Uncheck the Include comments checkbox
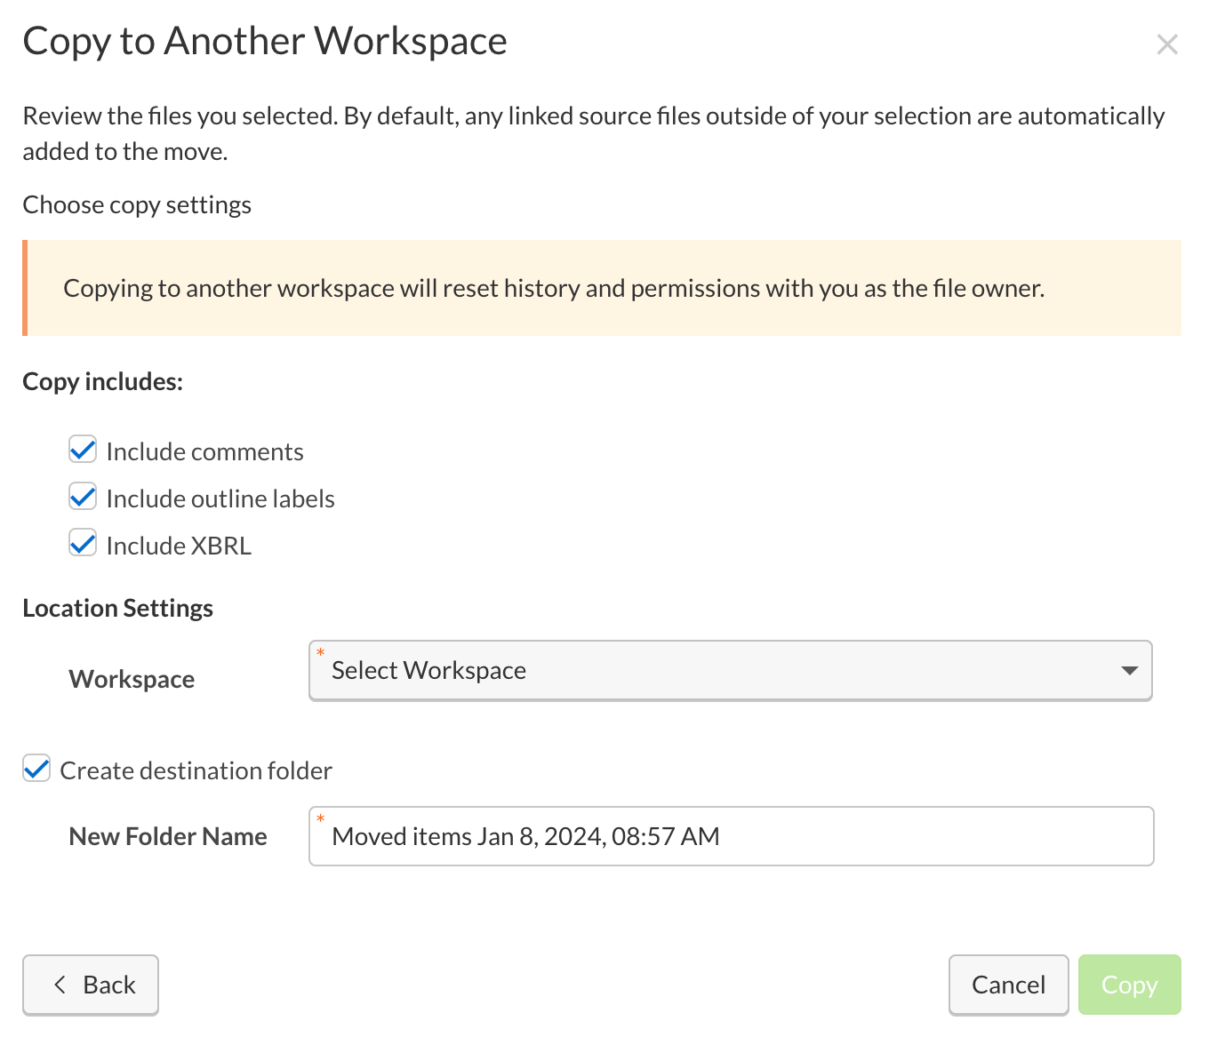The image size is (1209, 1045). tap(83, 451)
